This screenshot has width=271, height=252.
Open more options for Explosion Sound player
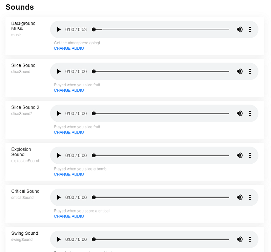click(250, 156)
